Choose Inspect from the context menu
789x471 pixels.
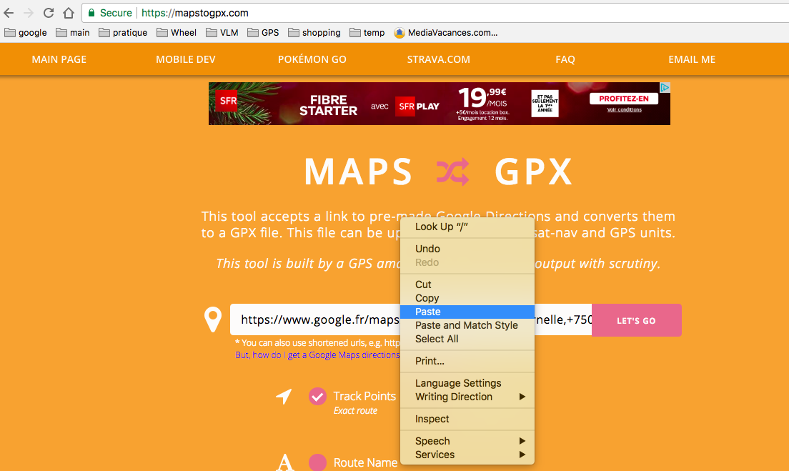point(467,419)
